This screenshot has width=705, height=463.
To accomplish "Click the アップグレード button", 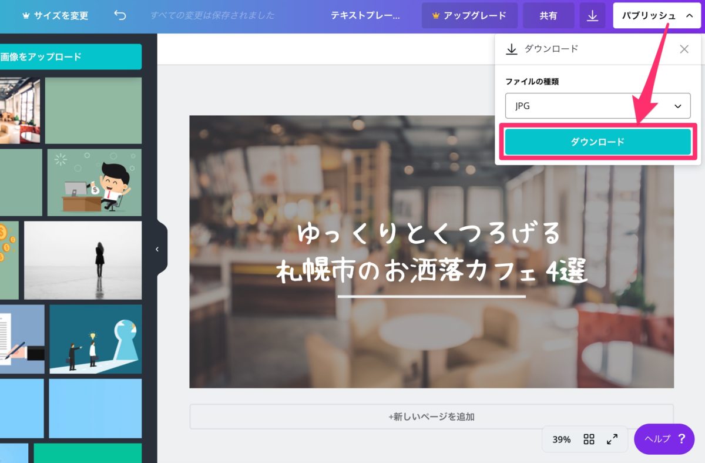I will pyautogui.click(x=469, y=16).
